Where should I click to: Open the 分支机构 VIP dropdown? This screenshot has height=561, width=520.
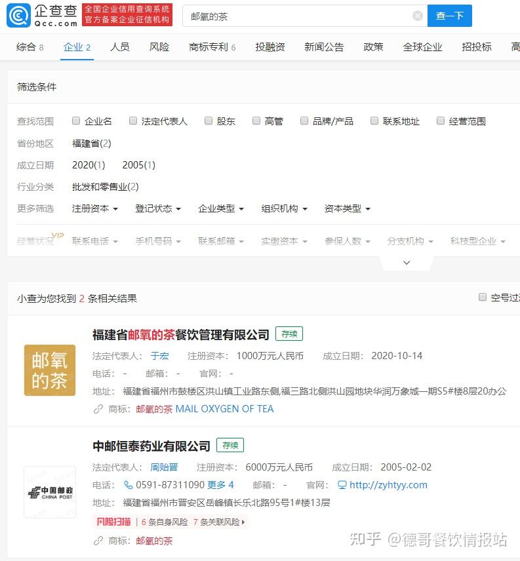410,241
